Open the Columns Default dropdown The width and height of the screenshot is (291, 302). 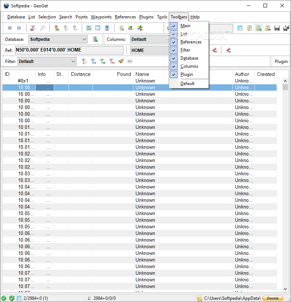(150, 39)
